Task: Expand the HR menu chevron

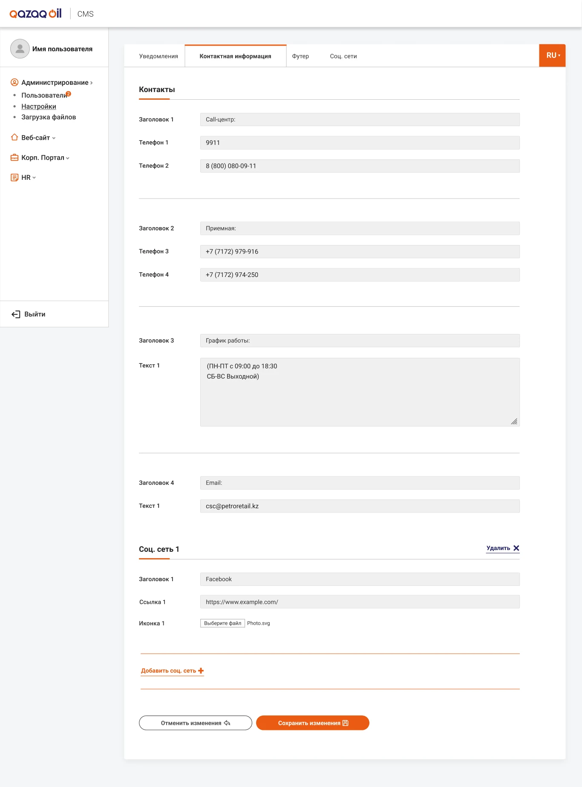Action: 34,178
